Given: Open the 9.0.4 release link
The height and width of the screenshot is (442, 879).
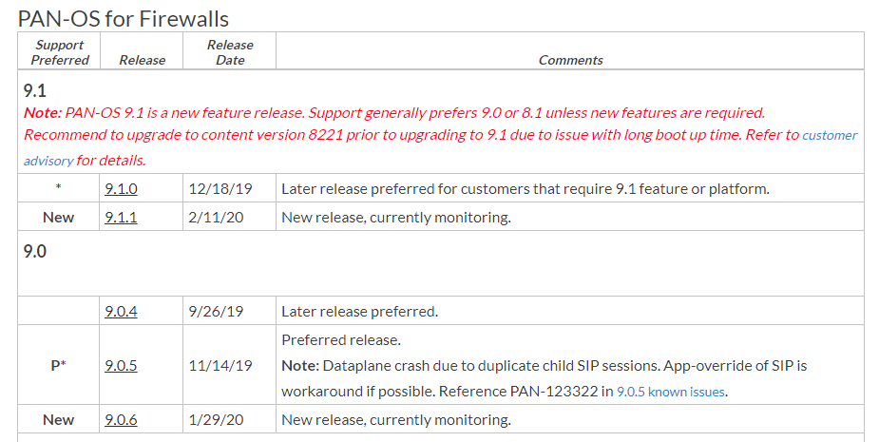Looking at the screenshot, I should 121,311.
